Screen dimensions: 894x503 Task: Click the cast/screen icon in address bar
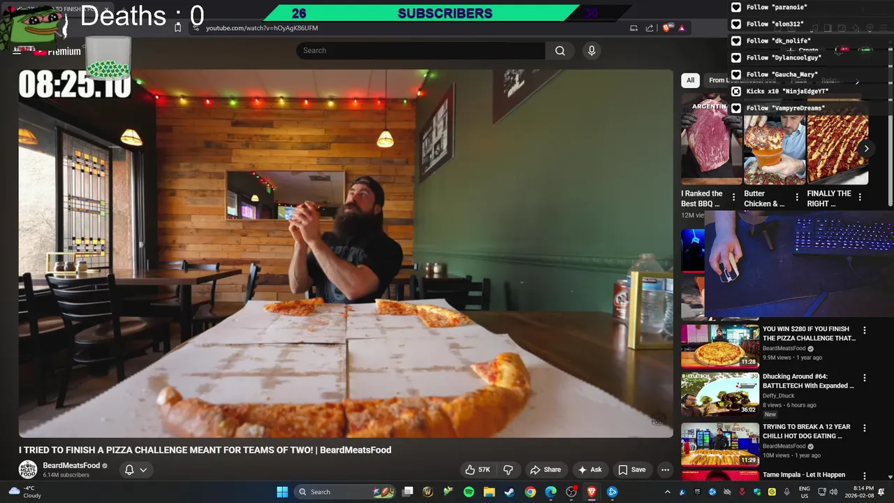coord(633,28)
